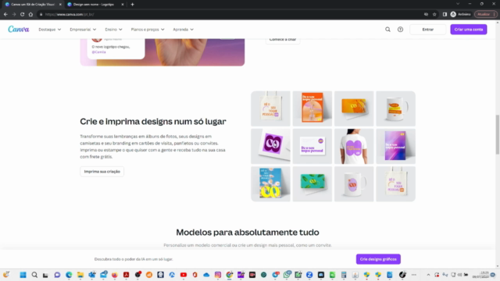The height and width of the screenshot is (281, 500).
Task: Expand the Aprenda menu
Action: pyautogui.click(x=183, y=30)
